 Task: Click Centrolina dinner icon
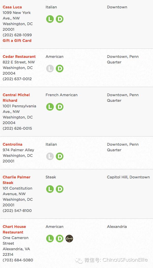[x=60, y=156]
